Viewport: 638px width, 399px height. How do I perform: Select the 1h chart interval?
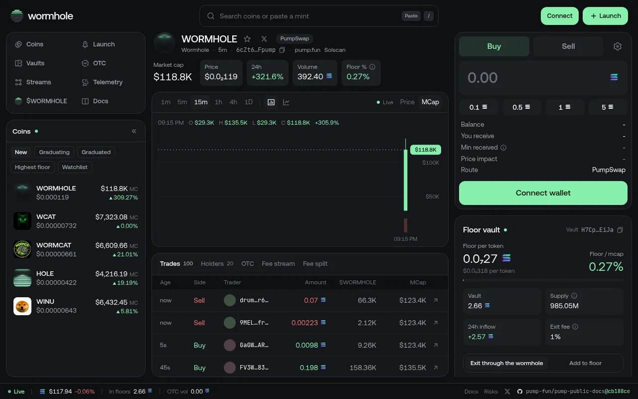coord(218,102)
